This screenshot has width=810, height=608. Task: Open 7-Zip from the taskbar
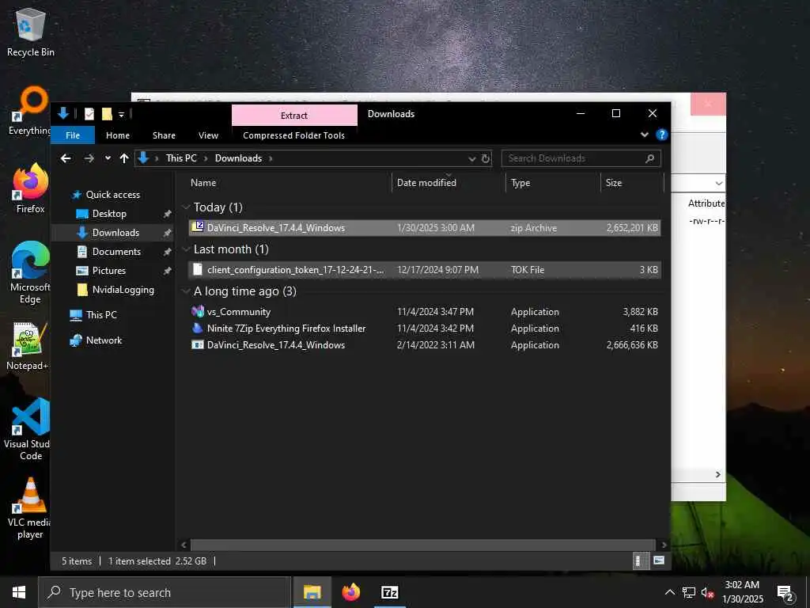[389, 592]
